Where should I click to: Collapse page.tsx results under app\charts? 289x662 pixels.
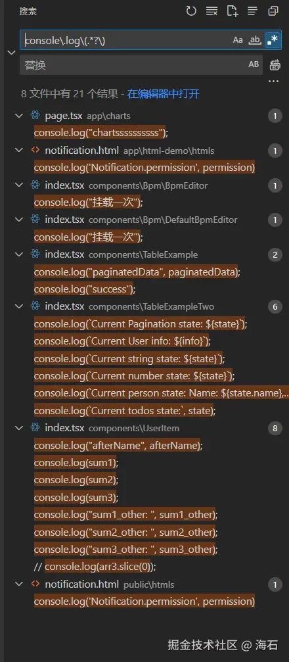point(19,115)
